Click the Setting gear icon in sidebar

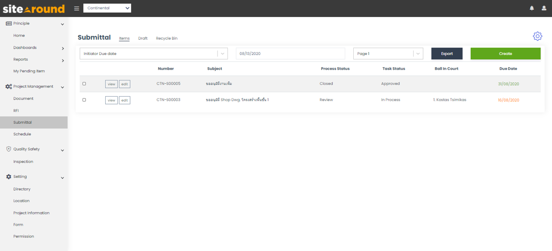tap(8, 176)
